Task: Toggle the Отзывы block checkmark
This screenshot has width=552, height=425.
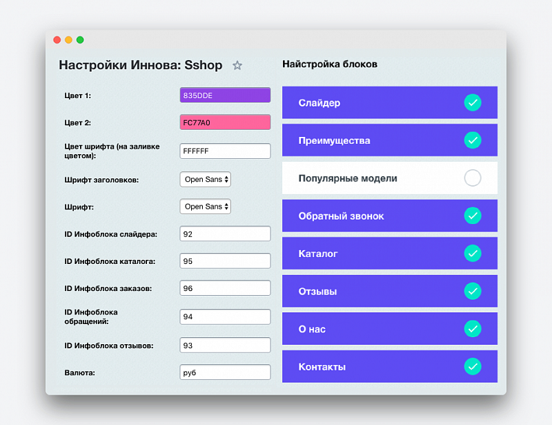Action: tap(473, 291)
